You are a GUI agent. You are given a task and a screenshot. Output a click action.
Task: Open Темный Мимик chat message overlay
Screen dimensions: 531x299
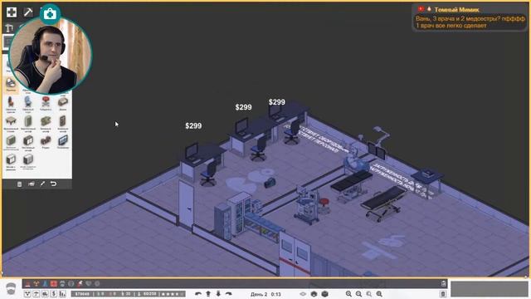(470, 17)
